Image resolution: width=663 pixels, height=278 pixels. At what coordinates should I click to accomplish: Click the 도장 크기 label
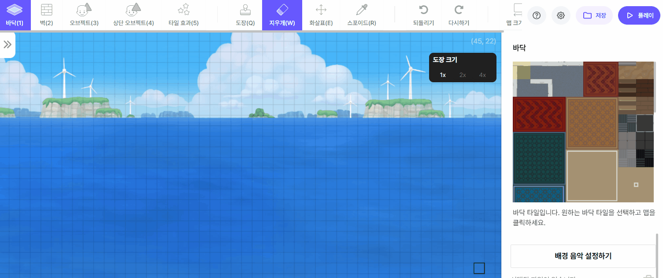coord(445,60)
